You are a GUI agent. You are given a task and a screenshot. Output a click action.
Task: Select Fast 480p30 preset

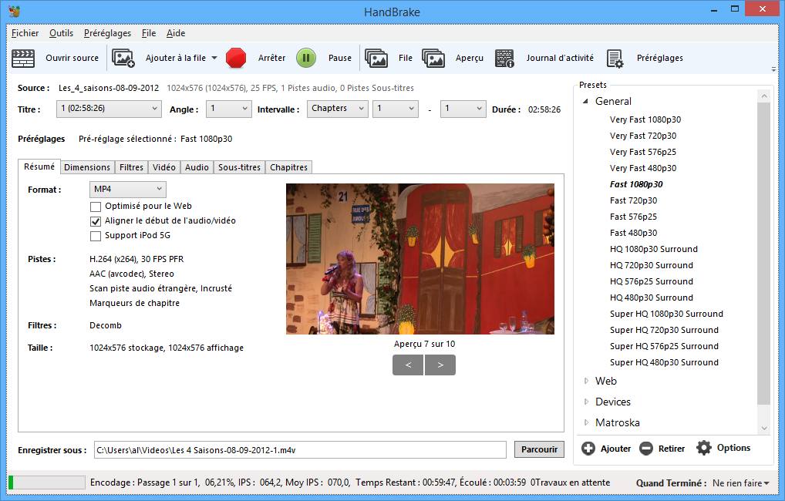(x=633, y=233)
